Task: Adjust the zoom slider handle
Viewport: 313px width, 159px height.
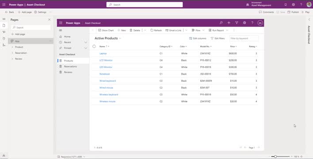Action: (x=275, y=157)
